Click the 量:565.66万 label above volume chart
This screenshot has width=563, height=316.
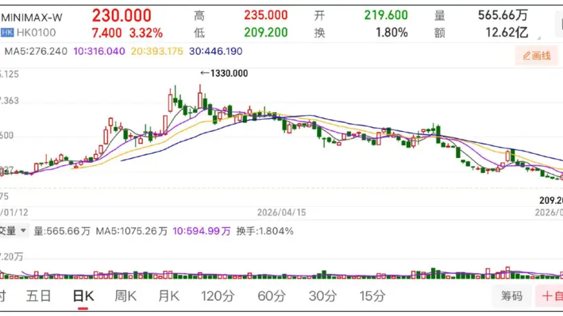pyautogui.click(x=62, y=231)
